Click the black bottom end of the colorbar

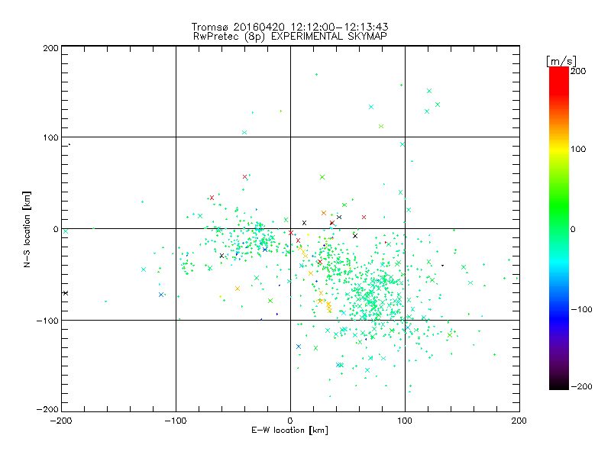point(558,385)
